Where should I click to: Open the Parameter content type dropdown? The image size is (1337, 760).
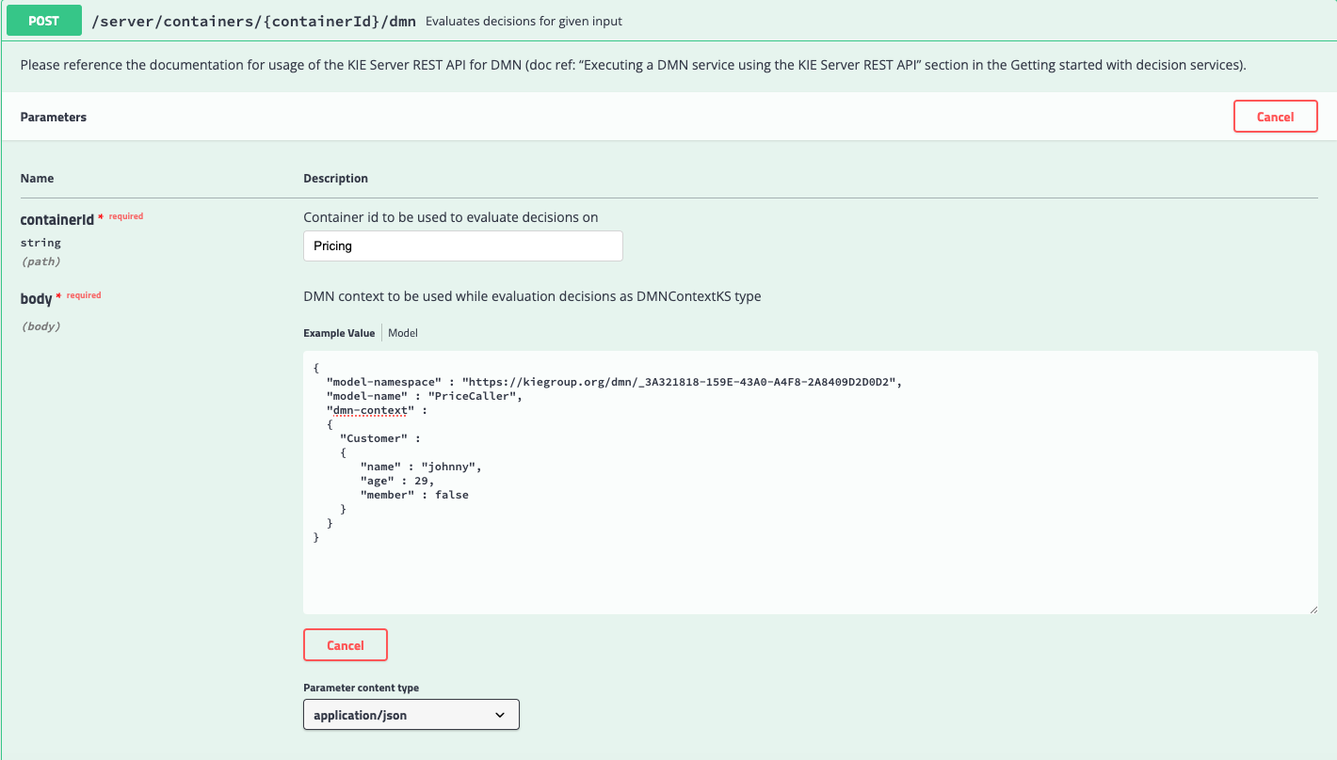pos(411,715)
